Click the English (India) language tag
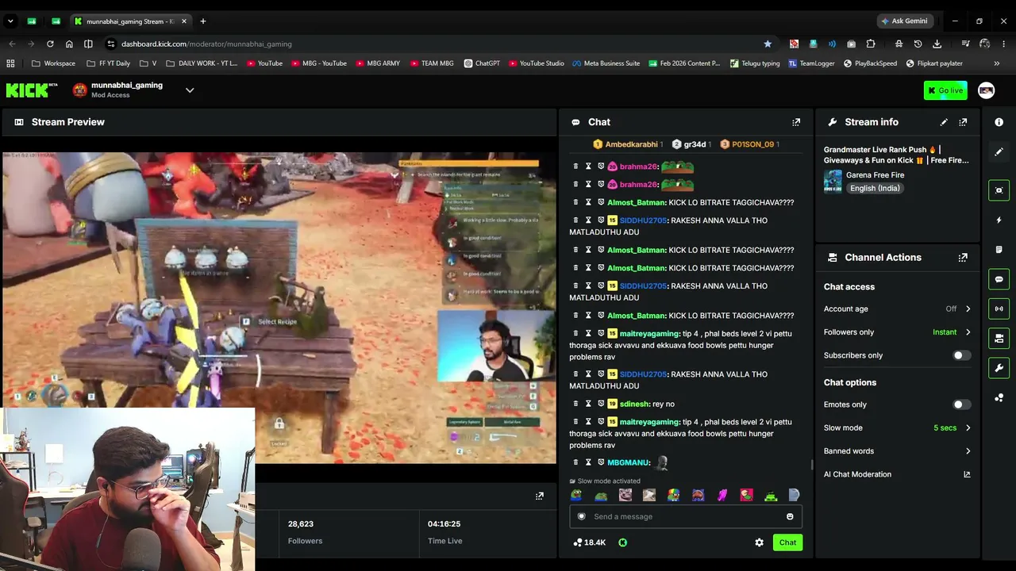This screenshot has width=1016, height=571. click(x=874, y=188)
